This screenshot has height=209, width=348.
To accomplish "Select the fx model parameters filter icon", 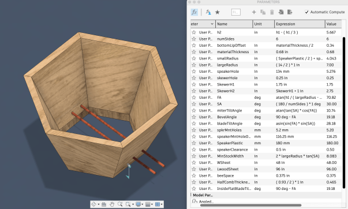I will pos(208,12).
